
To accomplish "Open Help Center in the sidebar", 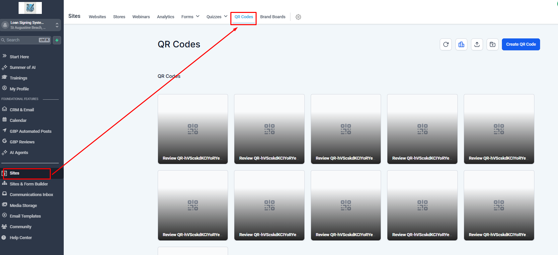I will point(21,238).
